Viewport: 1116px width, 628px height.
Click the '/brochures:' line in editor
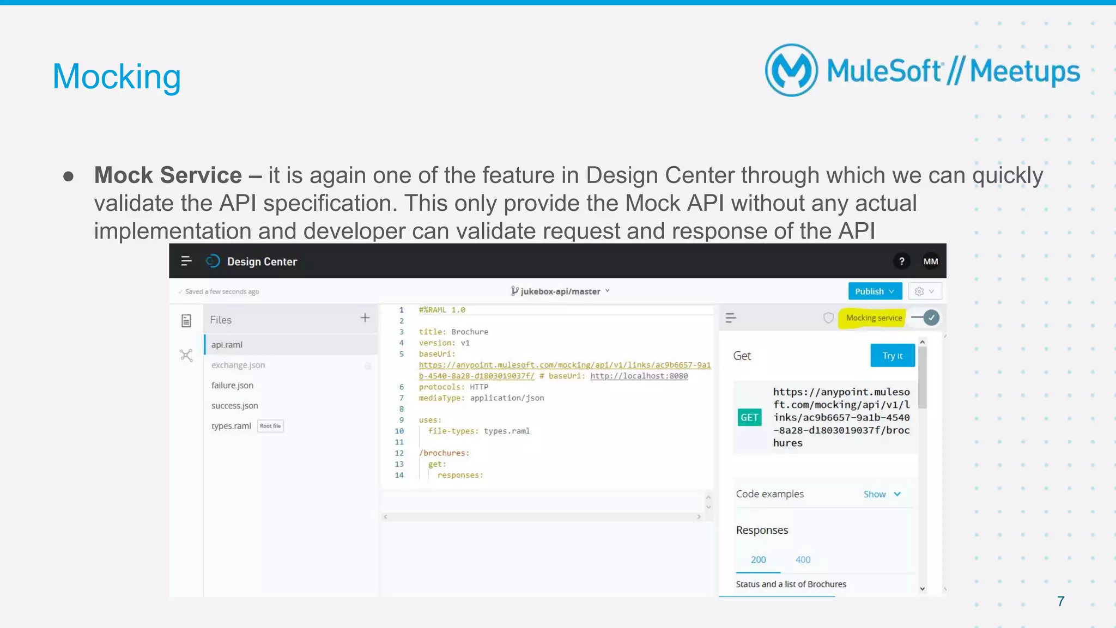coord(444,453)
